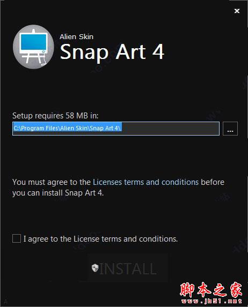This screenshot has width=248, height=307.
Task: Click the blue canvas on the easel icon
Action: point(34,42)
